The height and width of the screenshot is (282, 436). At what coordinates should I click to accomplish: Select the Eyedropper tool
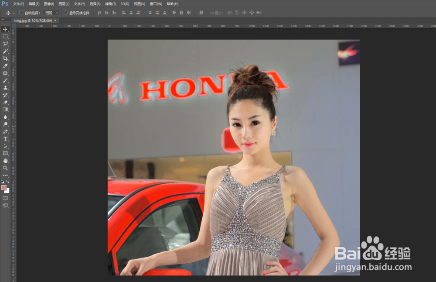[5, 65]
